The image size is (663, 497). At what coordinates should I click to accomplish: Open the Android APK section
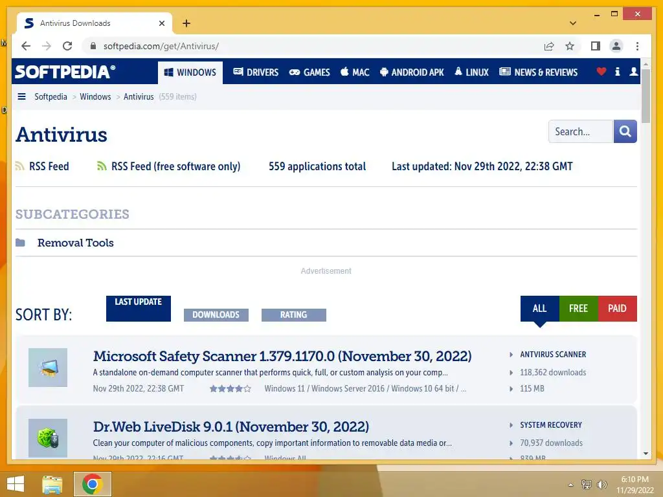(412, 72)
